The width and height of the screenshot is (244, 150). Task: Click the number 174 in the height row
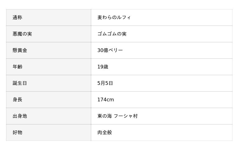tap(102, 100)
